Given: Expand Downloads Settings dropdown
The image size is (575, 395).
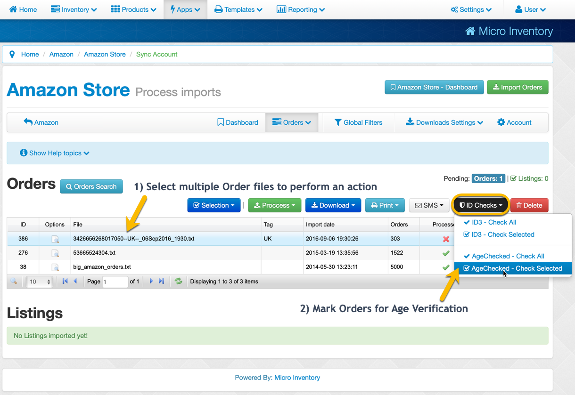Looking at the screenshot, I should pyautogui.click(x=444, y=122).
